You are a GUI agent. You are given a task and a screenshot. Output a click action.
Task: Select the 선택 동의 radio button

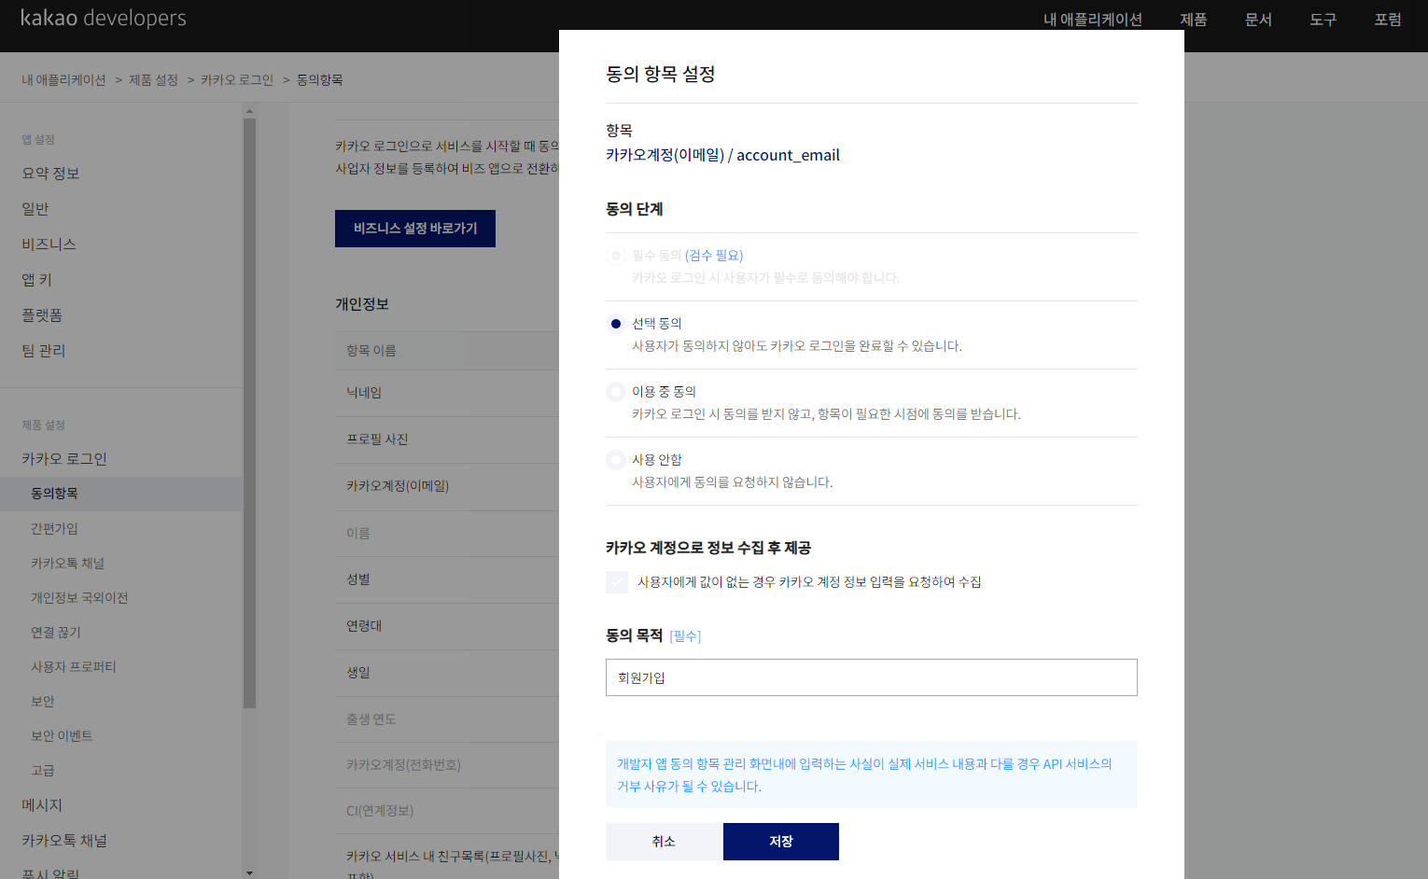(616, 324)
